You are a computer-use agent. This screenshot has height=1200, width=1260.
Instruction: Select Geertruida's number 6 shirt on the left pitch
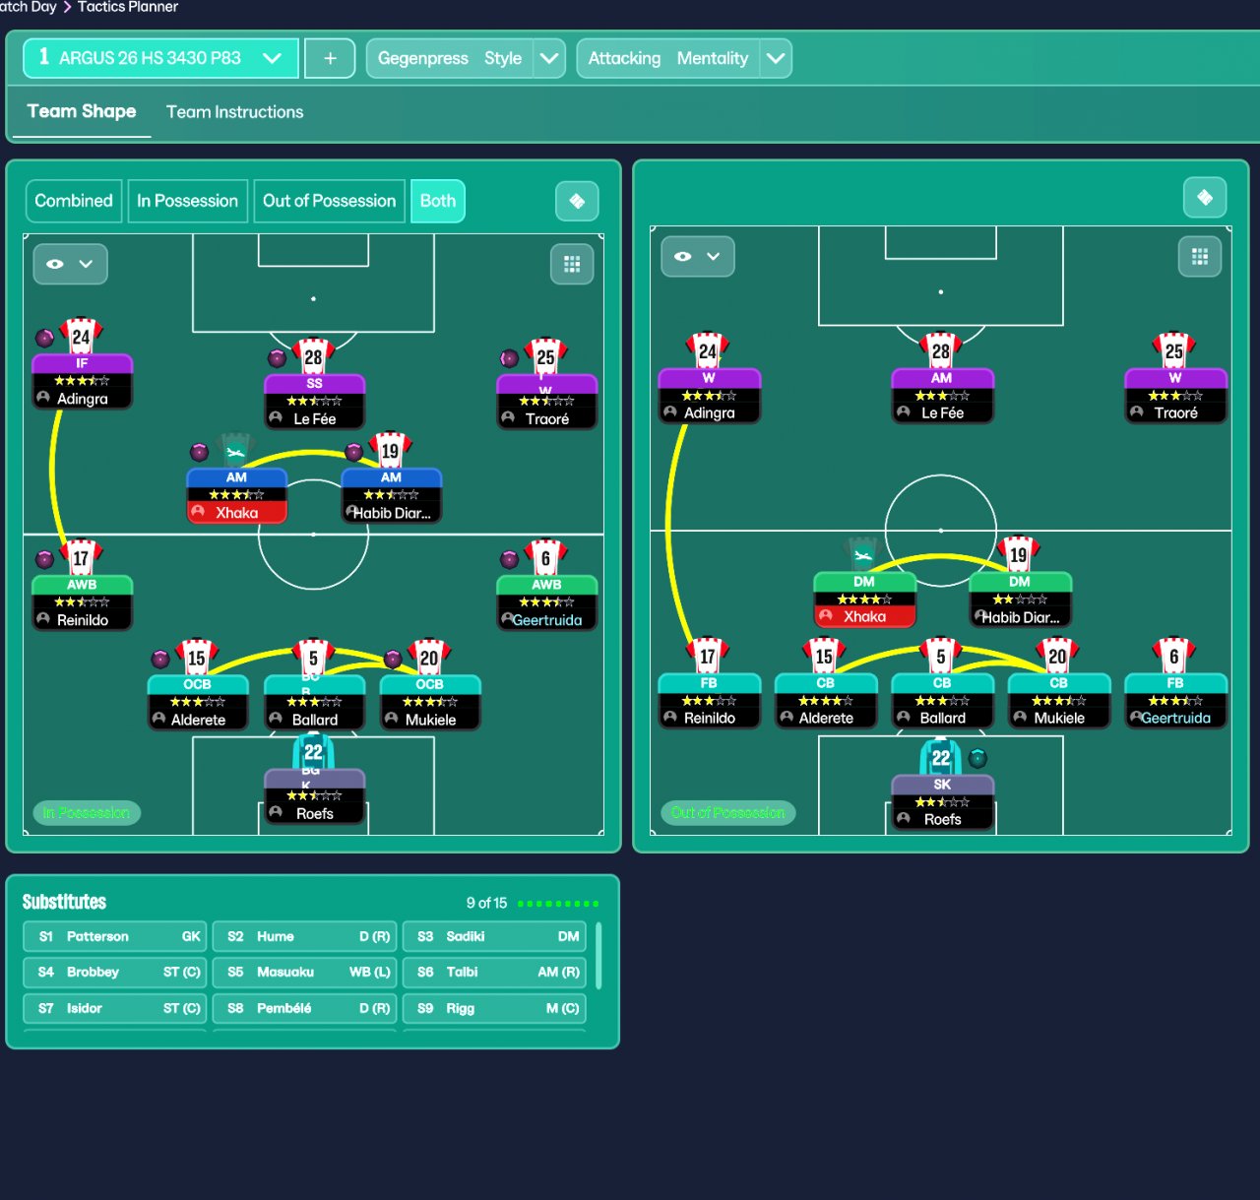click(546, 557)
